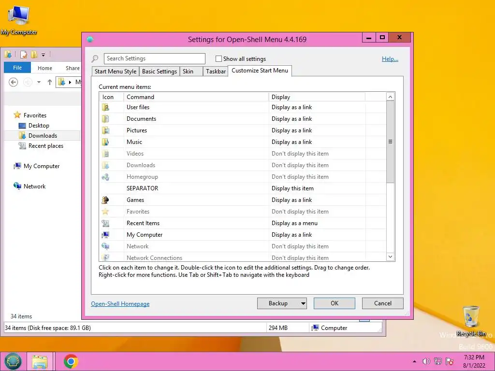Click the Games row chess icon
Screen dimensions: 495x371
[105, 200]
